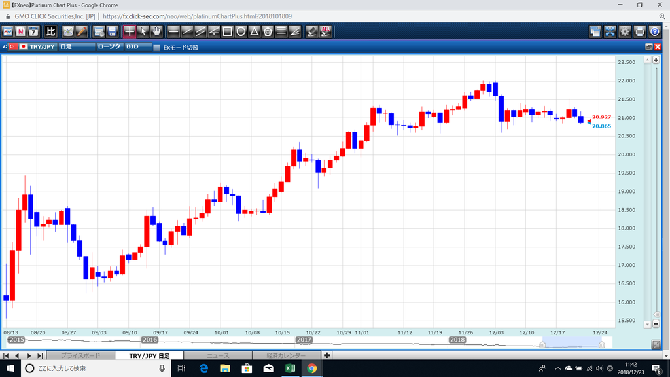Toggle the Exモード切替 checkbox
This screenshot has height=377, width=670.
[157, 47]
